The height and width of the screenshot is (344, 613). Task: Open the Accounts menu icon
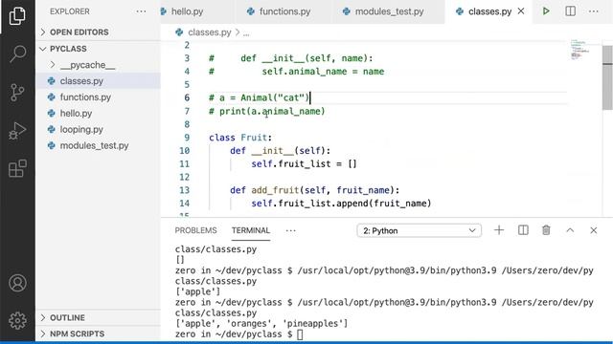click(x=17, y=283)
